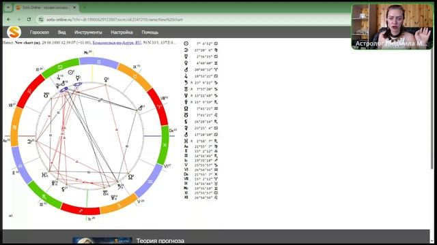Select the Mars symbol on chart wheel
Screen dimensions: 437x245
coord(141,108)
